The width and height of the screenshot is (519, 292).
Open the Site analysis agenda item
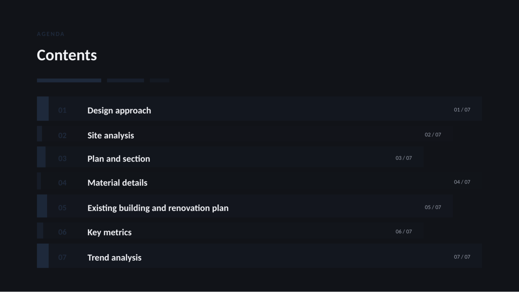(245, 134)
